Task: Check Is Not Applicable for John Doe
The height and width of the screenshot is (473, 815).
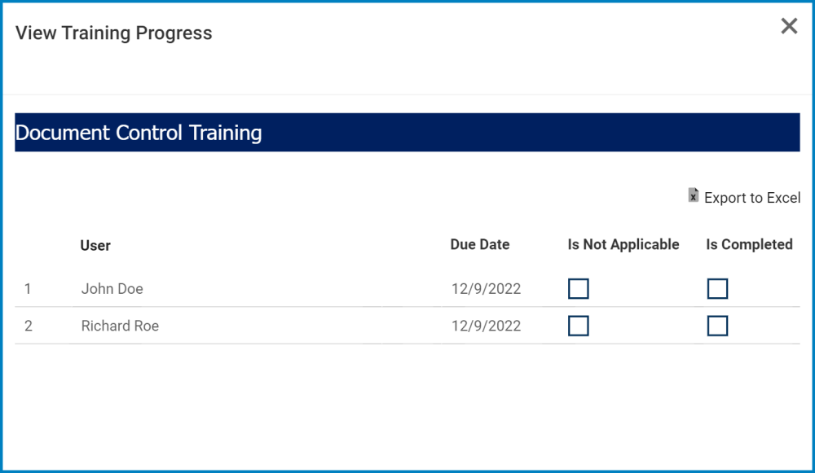Action: click(578, 288)
